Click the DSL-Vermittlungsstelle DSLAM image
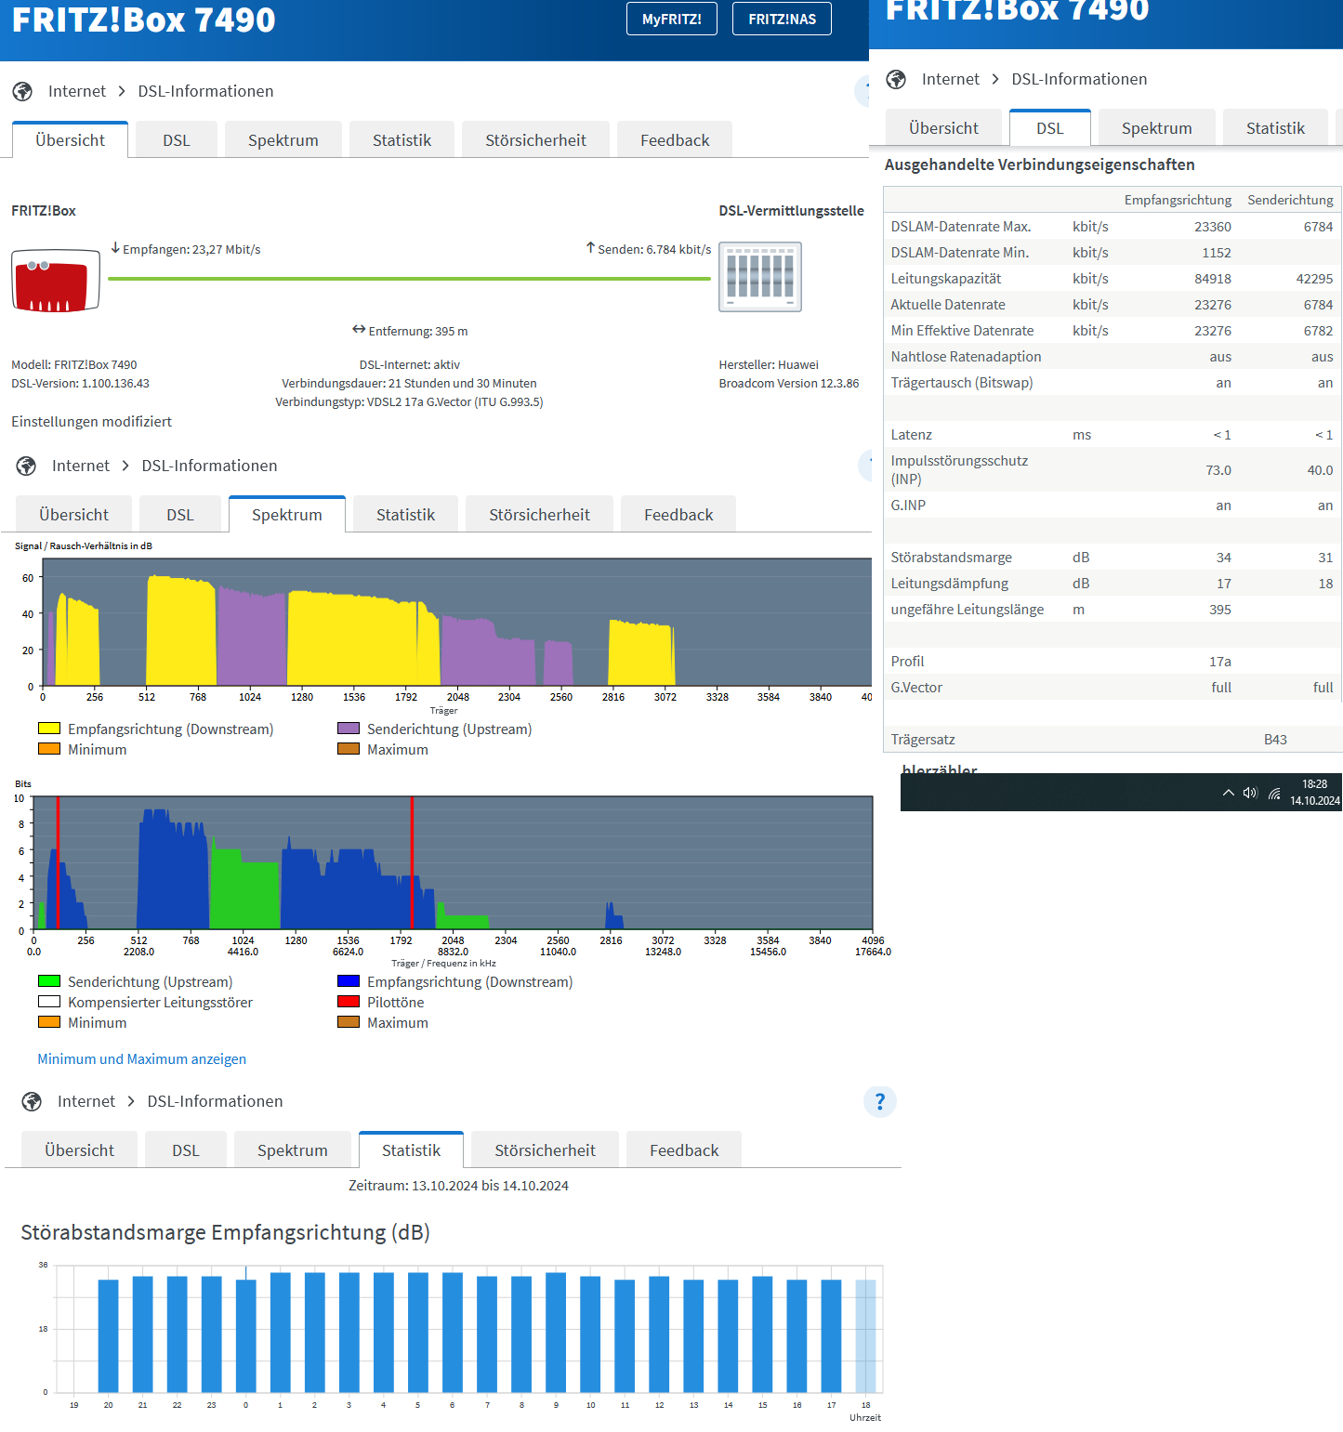 coord(760,277)
